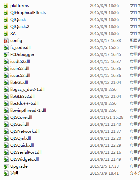
Task: Click the libEGL.dll file icon
Action: click(6, 83)
